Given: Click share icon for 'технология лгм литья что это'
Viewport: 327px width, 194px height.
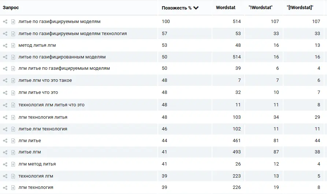Looking at the screenshot, I should tap(5, 105).
